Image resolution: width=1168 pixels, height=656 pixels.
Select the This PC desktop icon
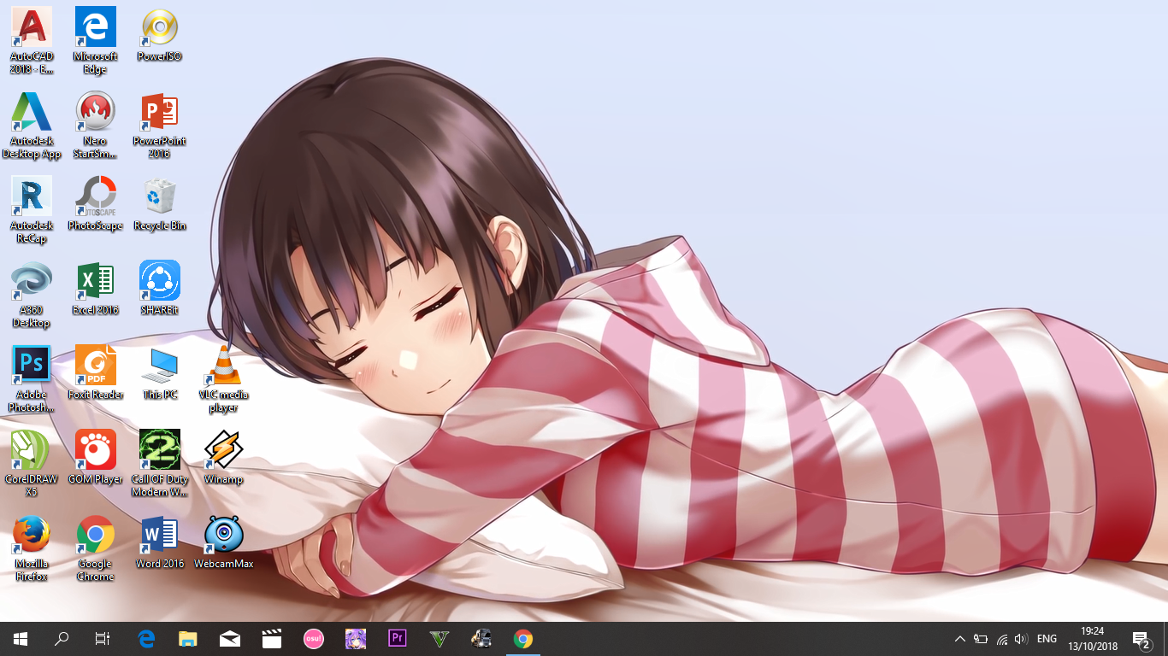[160, 372]
